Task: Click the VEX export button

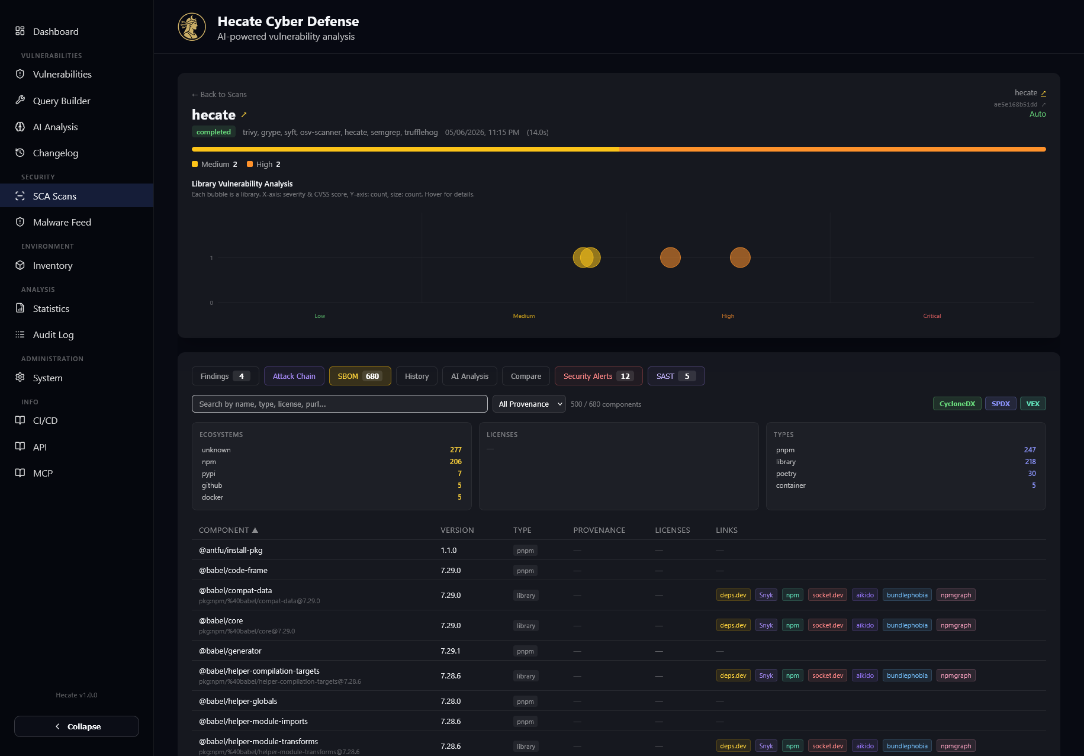Action: pyautogui.click(x=1033, y=404)
